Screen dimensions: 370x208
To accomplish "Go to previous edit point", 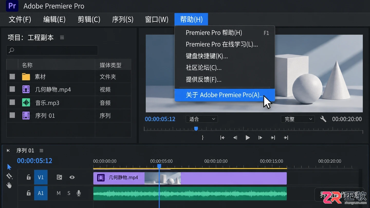I will pos(223,138).
